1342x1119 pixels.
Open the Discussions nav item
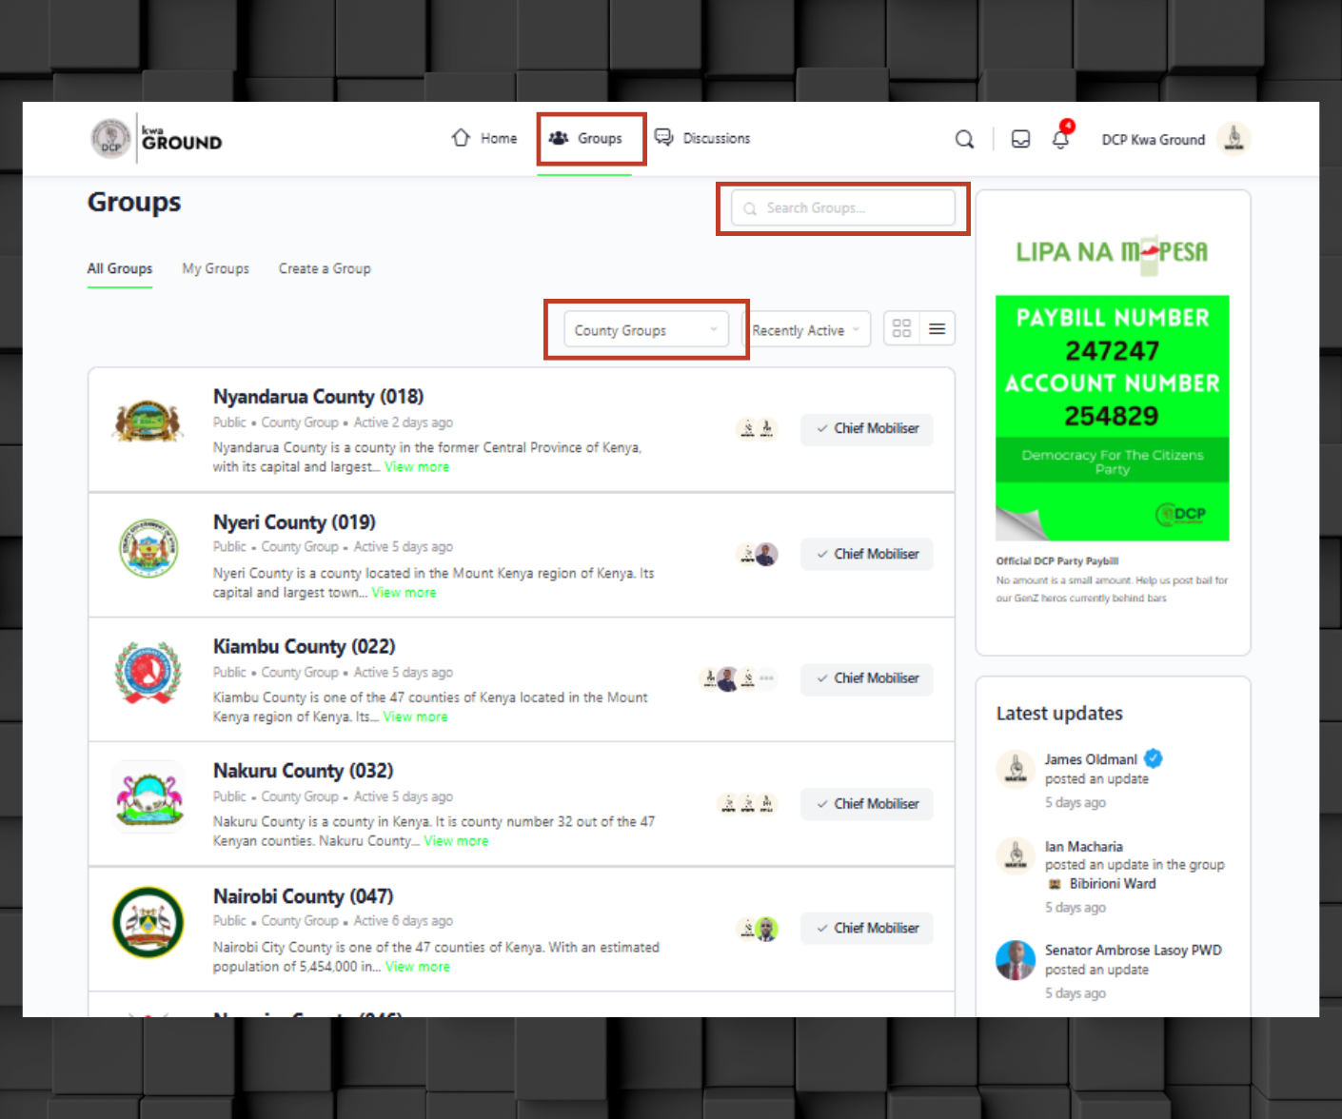(x=702, y=138)
